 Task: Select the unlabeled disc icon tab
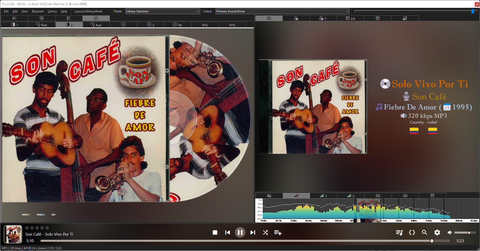(123, 25)
